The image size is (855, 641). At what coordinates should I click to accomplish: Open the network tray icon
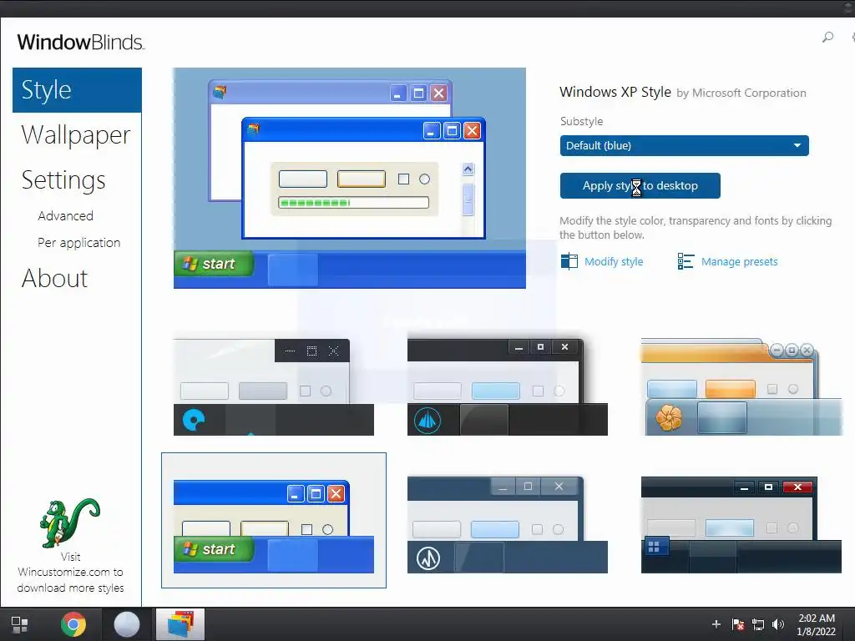[758, 624]
